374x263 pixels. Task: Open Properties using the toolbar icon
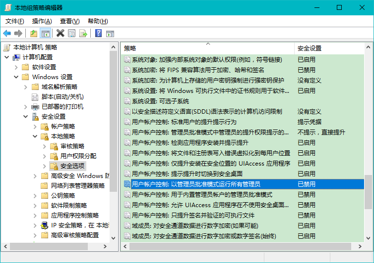pos(72,33)
